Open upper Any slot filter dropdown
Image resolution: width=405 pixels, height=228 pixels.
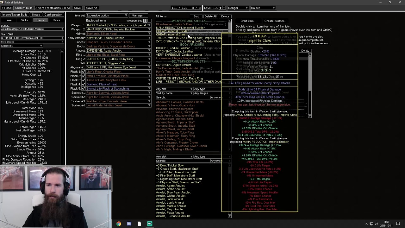pos(174,89)
